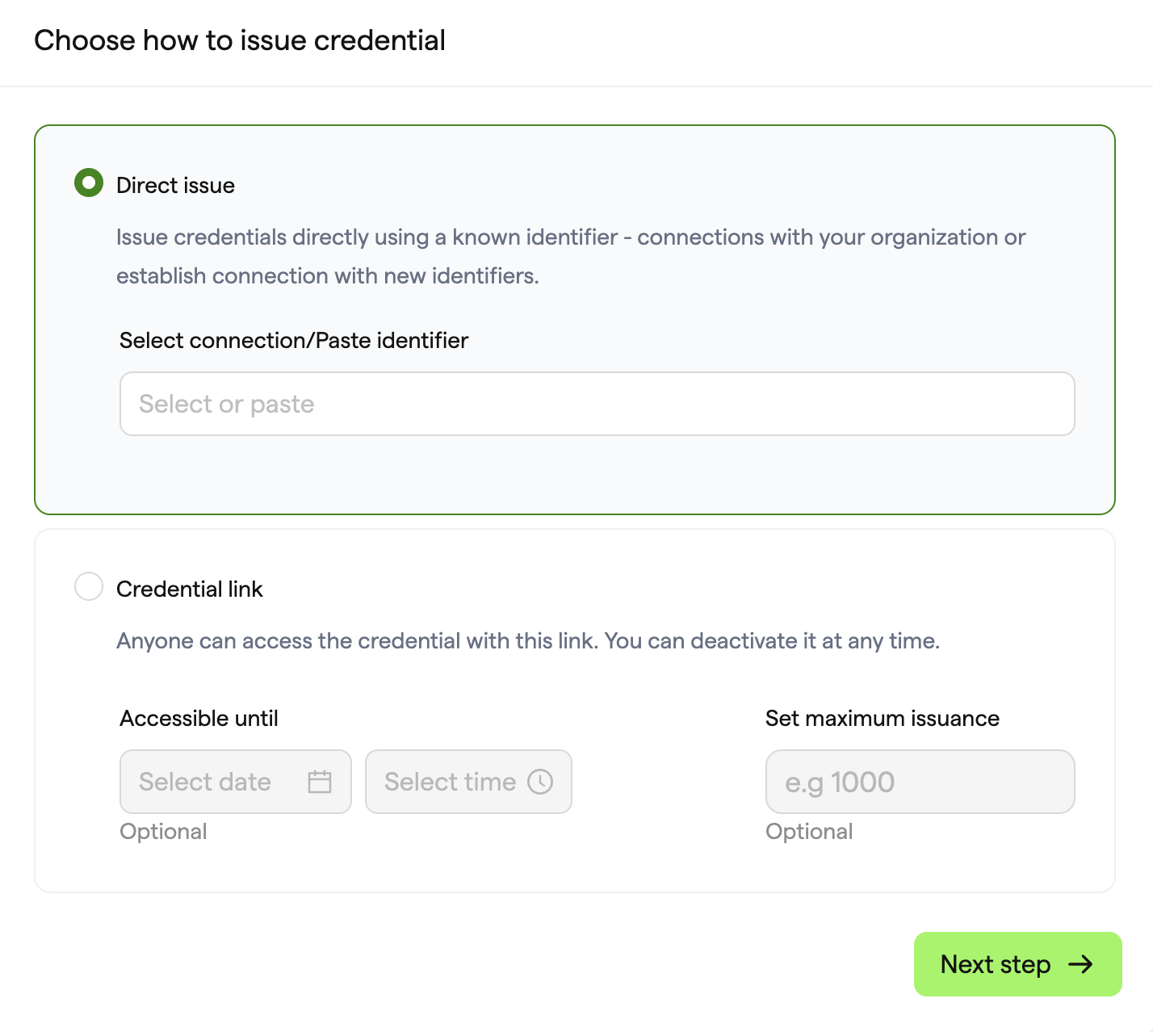The height and width of the screenshot is (1032, 1153).
Task: Click the calendar icon in Select date
Action: [320, 782]
